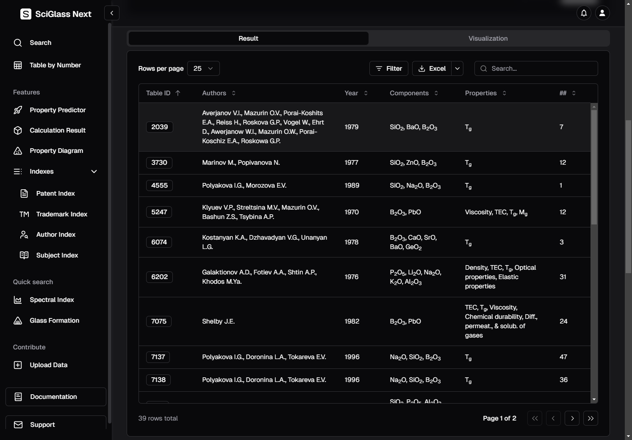Click the Filter button

click(389, 69)
